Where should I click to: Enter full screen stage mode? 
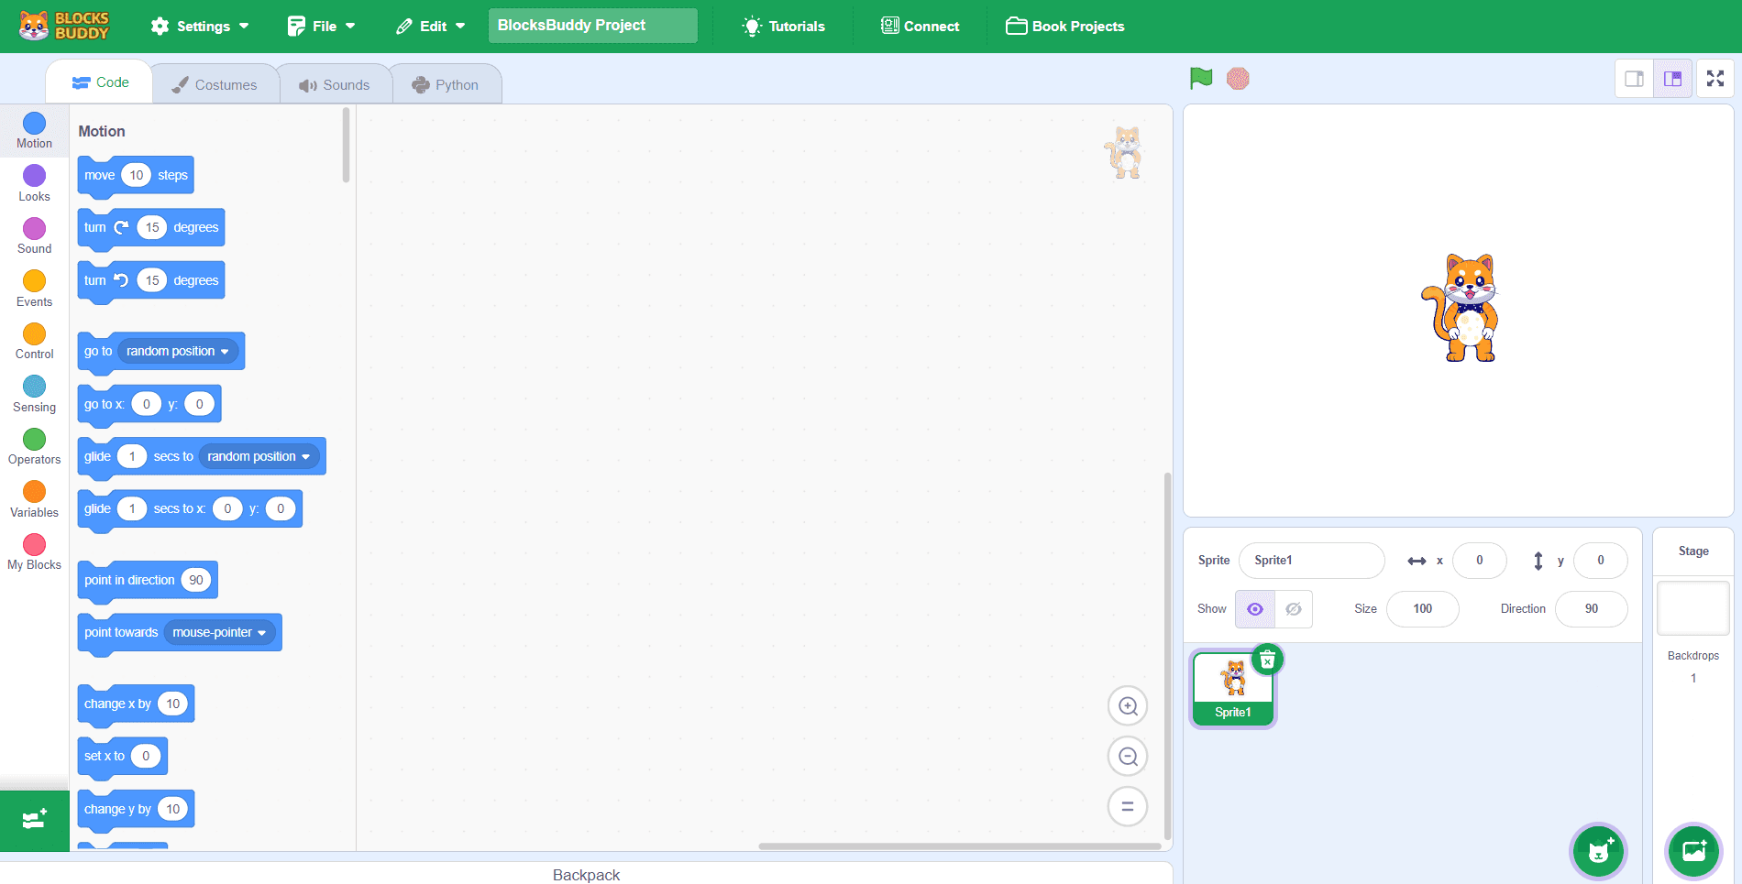1715,79
